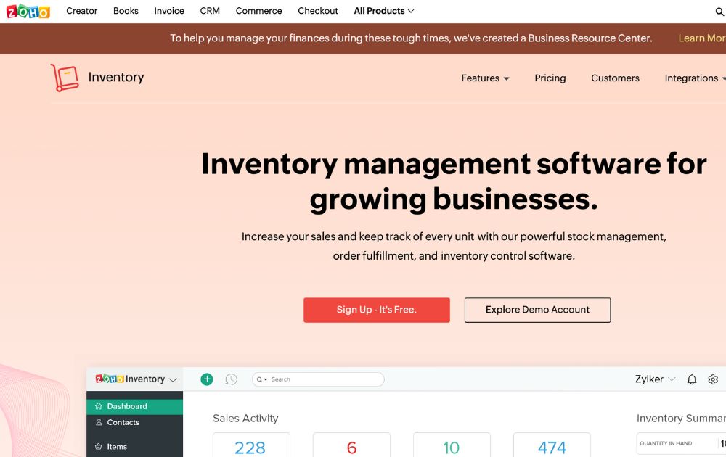Select Dashboard in demo sidebar
Viewport: 726px width, 457px height.
pyautogui.click(x=134, y=406)
